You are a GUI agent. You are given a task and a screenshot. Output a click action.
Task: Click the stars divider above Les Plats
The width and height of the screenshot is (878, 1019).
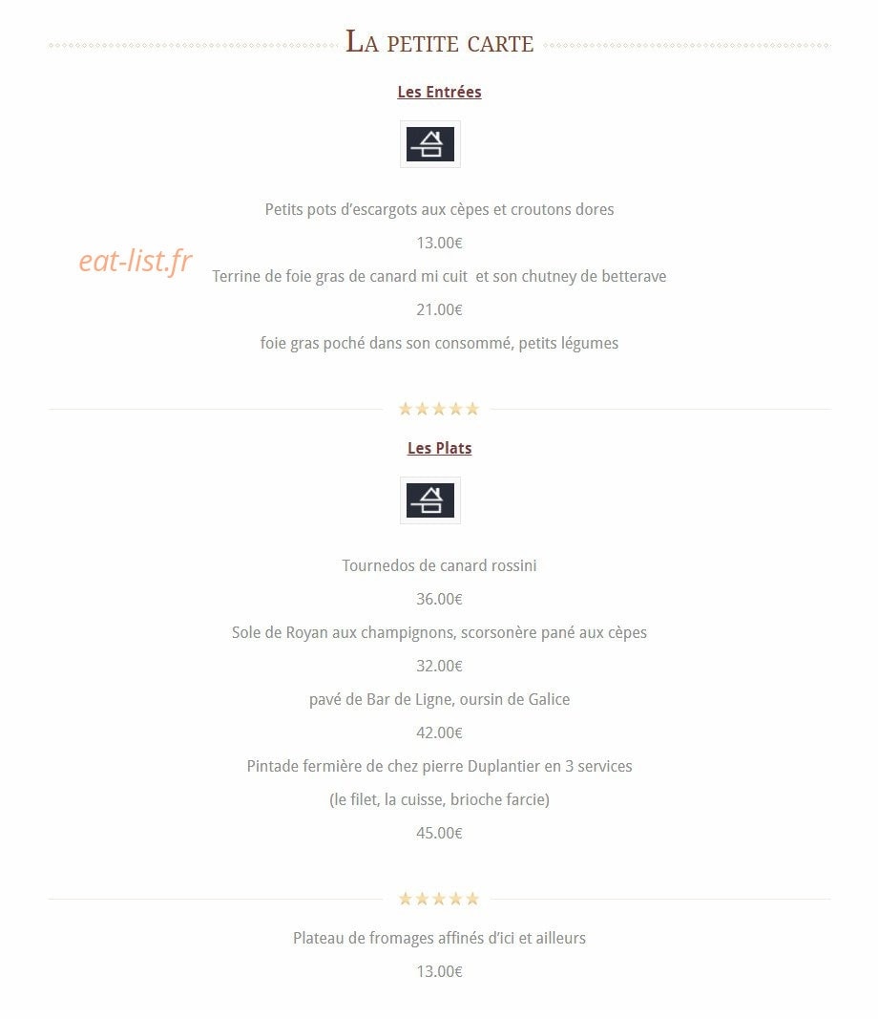(439, 409)
